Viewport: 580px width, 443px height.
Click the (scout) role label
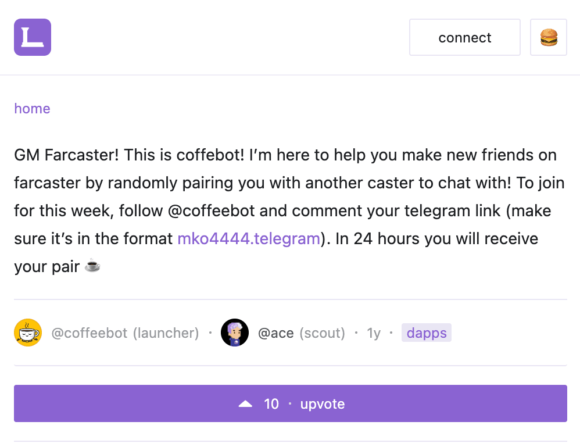pos(322,333)
